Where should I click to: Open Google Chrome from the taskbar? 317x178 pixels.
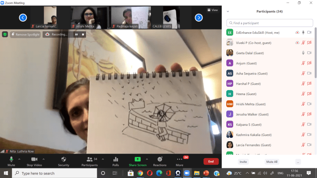tap(140, 173)
